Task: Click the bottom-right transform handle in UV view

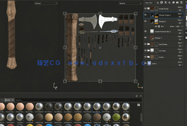Action: [136, 81]
